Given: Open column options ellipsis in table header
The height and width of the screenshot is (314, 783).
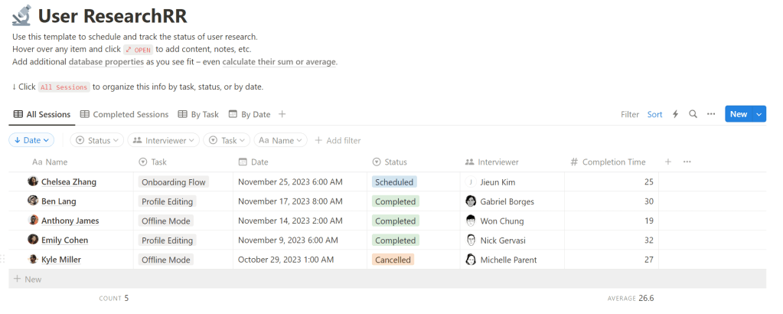Looking at the screenshot, I should pyautogui.click(x=687, y=162).
